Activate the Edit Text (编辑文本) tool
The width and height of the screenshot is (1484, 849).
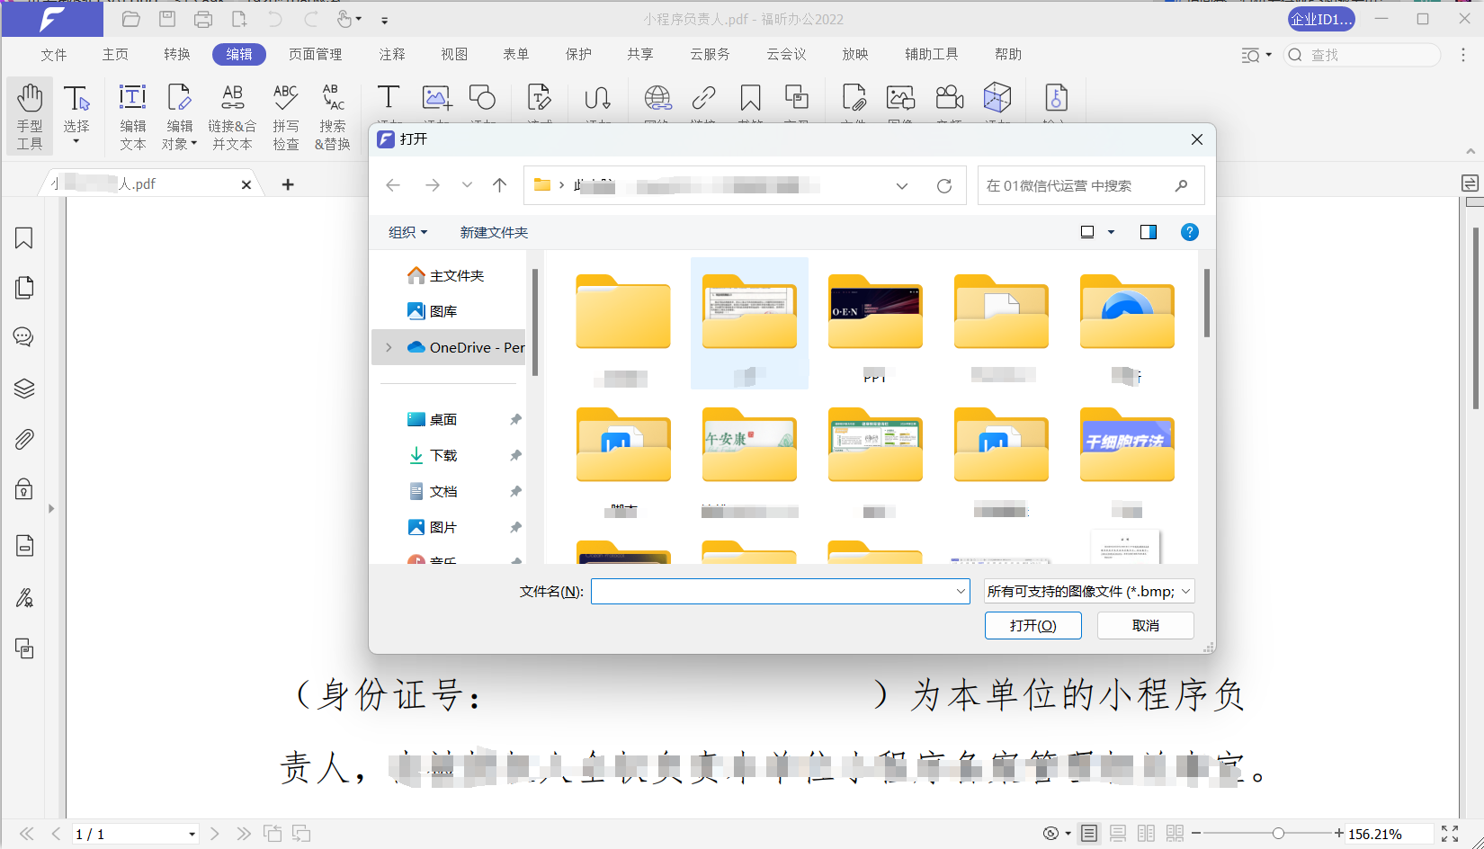tap(133, 116)
